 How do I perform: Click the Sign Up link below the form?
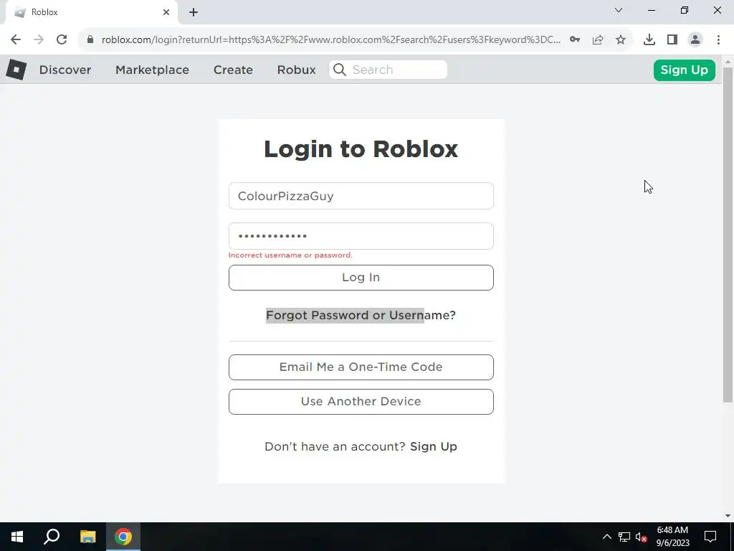click(x=434, y=446)
